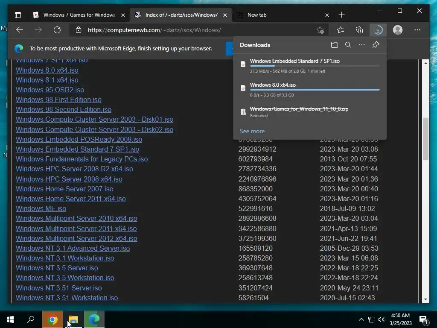Open Windows NT 3.5 Workstation.iso link
Viewport: 437px width, 328px height.
point(65,278)
